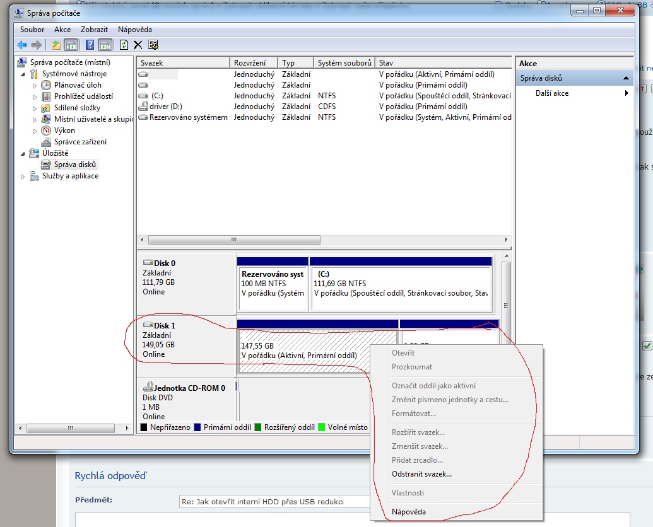Expand the Plánovač úloh tree node
653x527 pixels.
point(35,85)
